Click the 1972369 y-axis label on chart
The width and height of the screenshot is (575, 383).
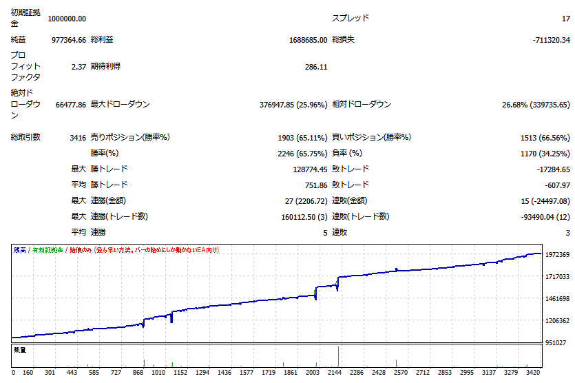click(558, 255)
